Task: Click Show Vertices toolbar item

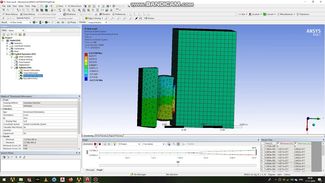Action: coord(10,14)
